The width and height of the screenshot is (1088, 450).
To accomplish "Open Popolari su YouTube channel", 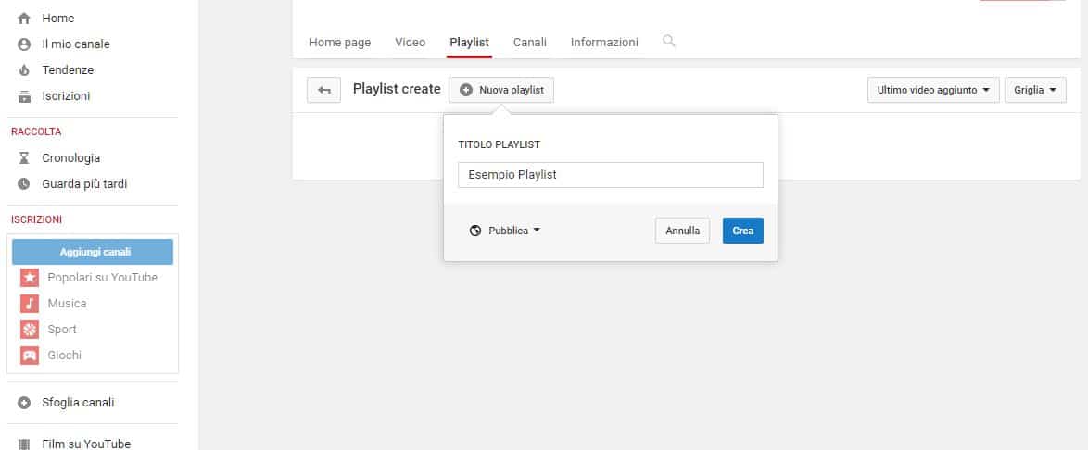I will 103,278.
